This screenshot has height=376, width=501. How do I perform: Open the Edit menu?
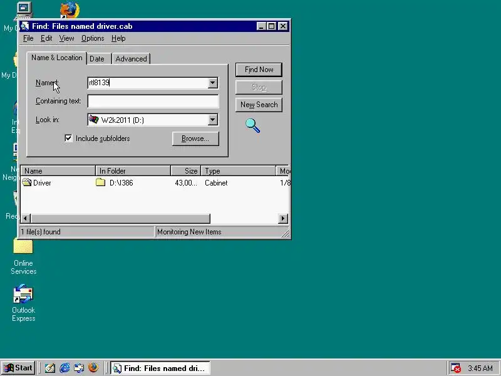[46, 38]
